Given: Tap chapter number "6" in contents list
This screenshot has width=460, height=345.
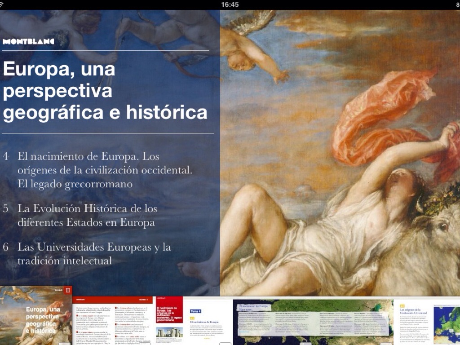Looking at the screenshot, I should click(6, 247).
